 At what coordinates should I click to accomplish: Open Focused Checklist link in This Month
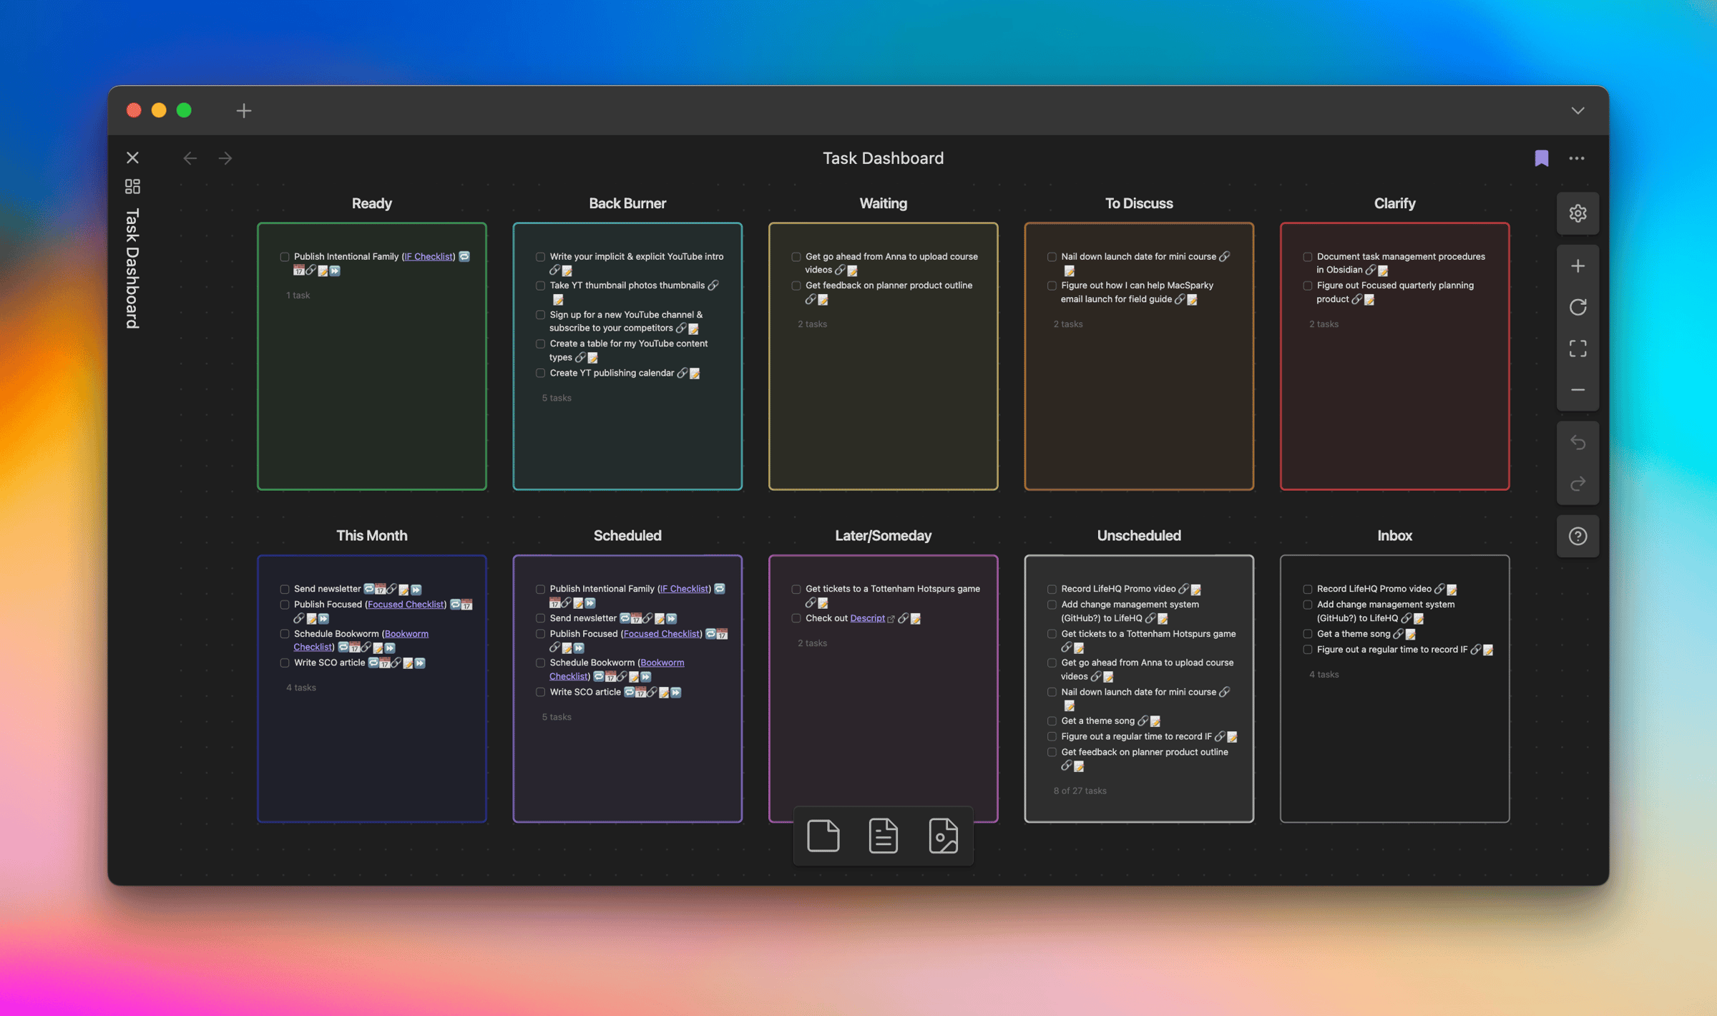point(406,605)
